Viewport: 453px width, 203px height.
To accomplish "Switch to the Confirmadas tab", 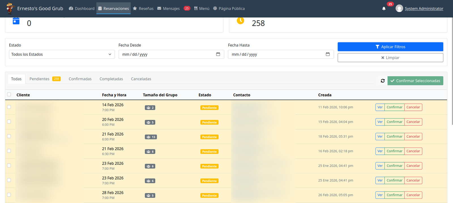I will pyautogui.click(x=80, y=79).
